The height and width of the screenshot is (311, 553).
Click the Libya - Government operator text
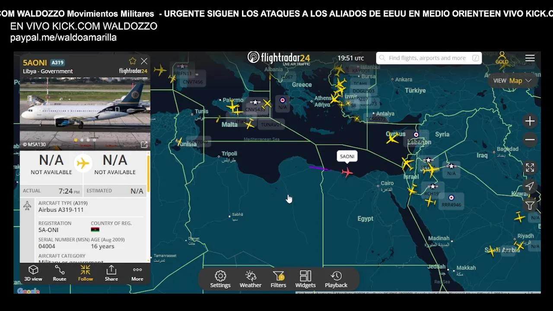coord(48,71)
